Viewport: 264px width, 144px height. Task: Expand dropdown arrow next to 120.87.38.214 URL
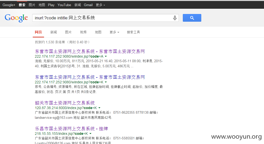99,108
